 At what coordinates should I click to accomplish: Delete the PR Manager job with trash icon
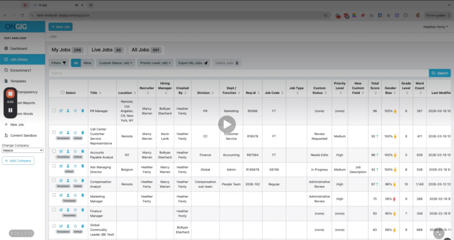tap(82, 111)
